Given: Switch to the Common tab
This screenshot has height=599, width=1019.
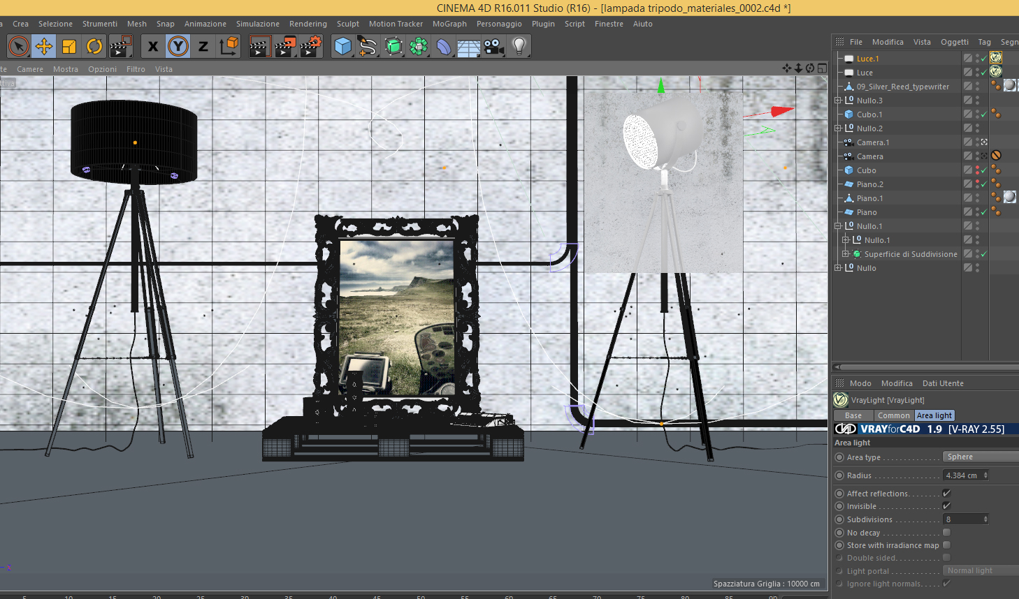Looking at the screenshot, I should (x=894, y=415).
